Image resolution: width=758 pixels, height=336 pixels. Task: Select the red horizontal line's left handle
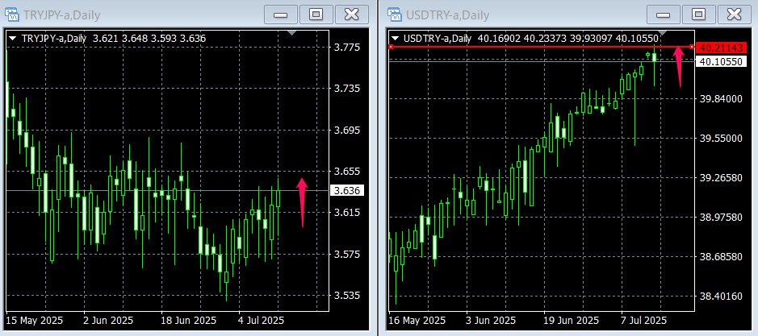tap(391, 47)
